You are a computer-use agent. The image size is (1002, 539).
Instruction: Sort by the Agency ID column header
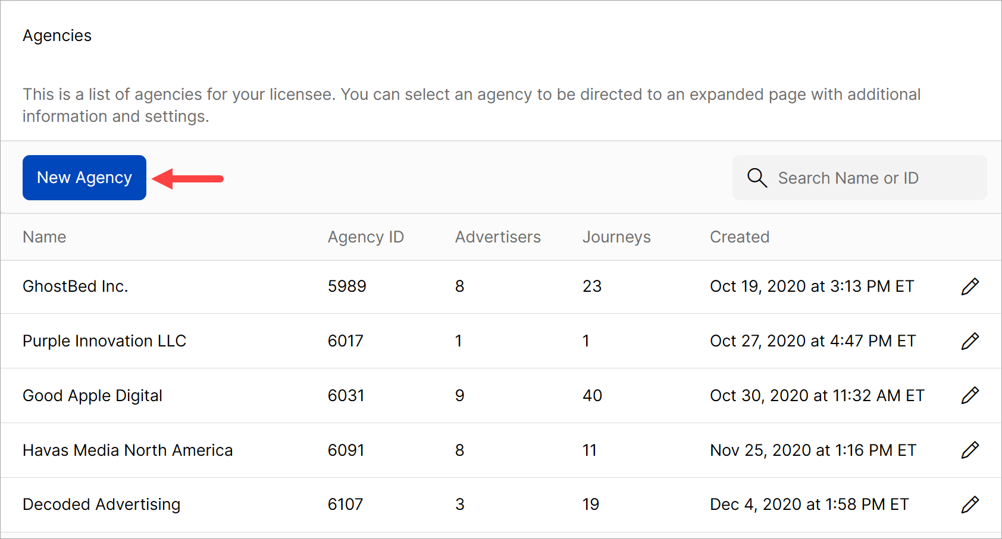pos(365,237)
